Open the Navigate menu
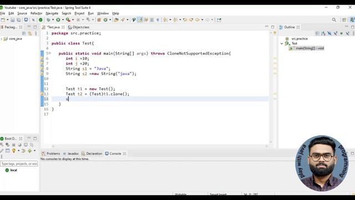Viewport: 355px width, 200px height. 52,13
